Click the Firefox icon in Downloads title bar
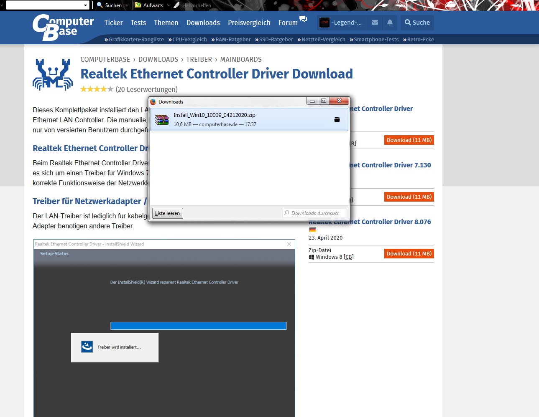 pos(153,101)
